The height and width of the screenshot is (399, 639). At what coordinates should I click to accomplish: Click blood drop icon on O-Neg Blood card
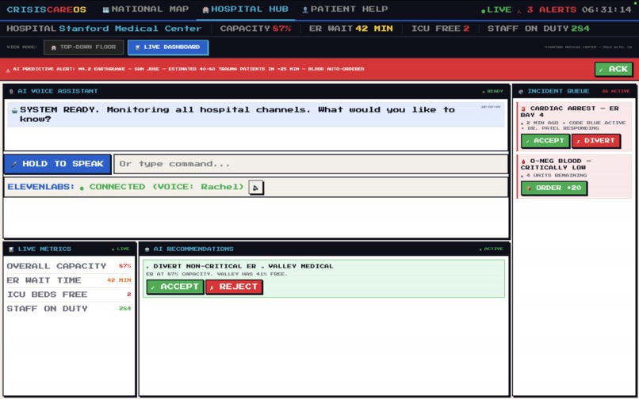524,161
